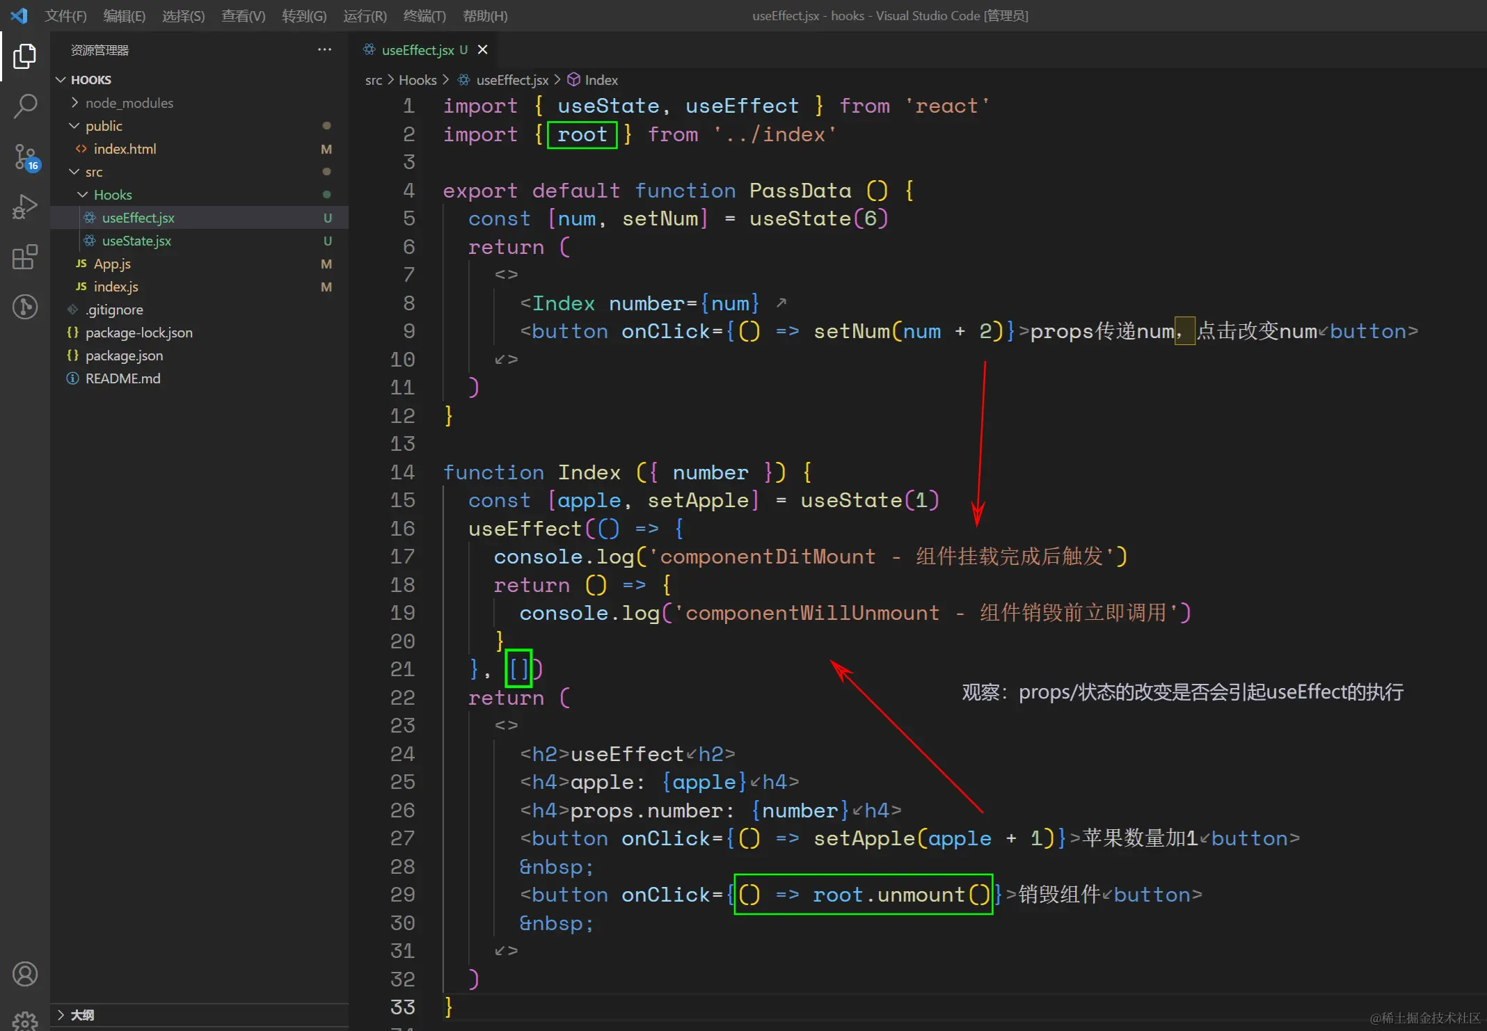Collapse the public folder
This screenshot has width=1487, height=1031.
(104, 126)
